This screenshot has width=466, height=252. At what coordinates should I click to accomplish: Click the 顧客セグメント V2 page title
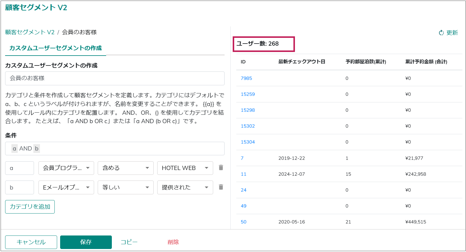pos(36,8)
